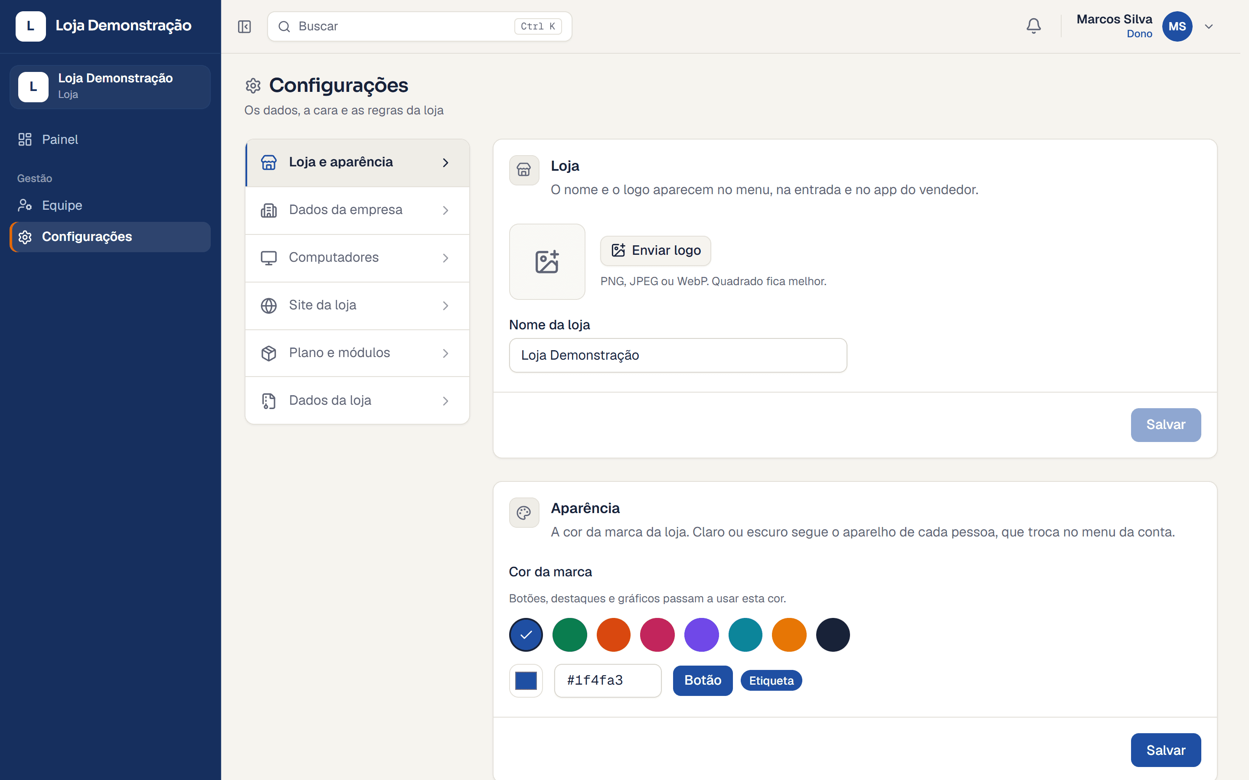Screen dimensions: 1249x780
Task: Click the store icon in the Loja card header
Action: 524,170
